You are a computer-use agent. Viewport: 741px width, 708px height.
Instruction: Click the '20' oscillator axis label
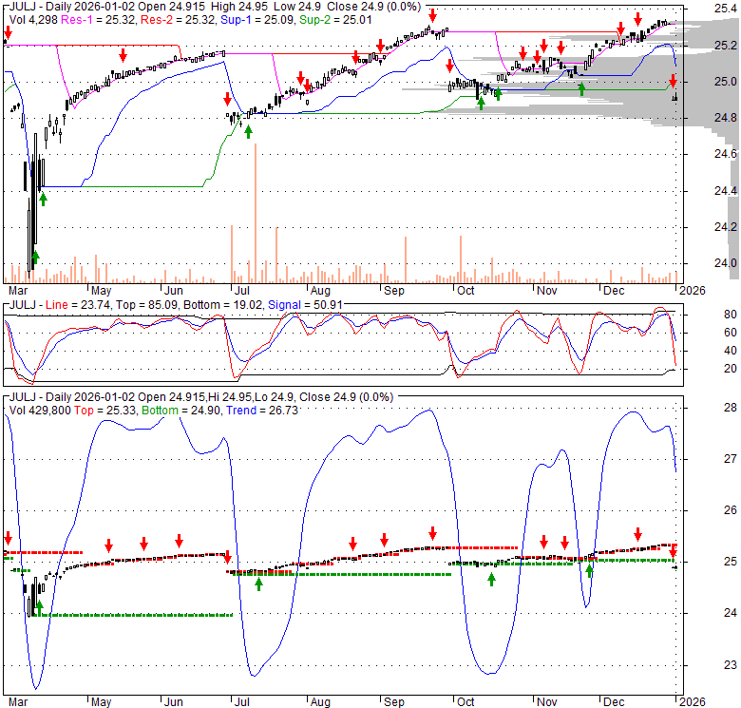pyautogui.click(x=731, y=369)
